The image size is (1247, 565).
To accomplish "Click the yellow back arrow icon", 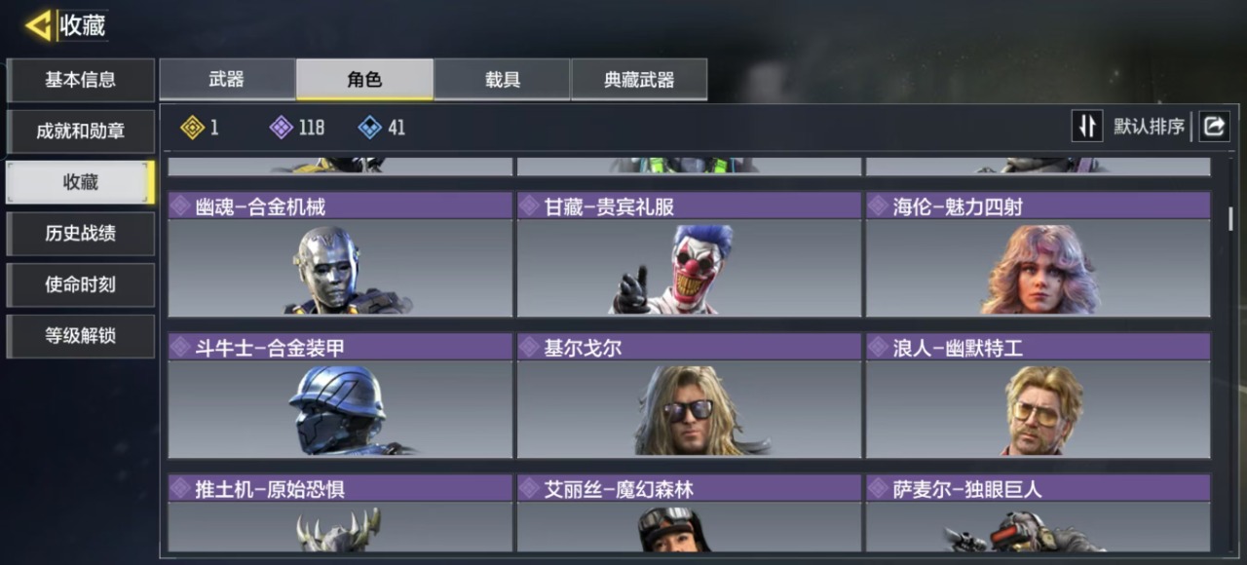I will pyautogui.click(x=40, y=25).
